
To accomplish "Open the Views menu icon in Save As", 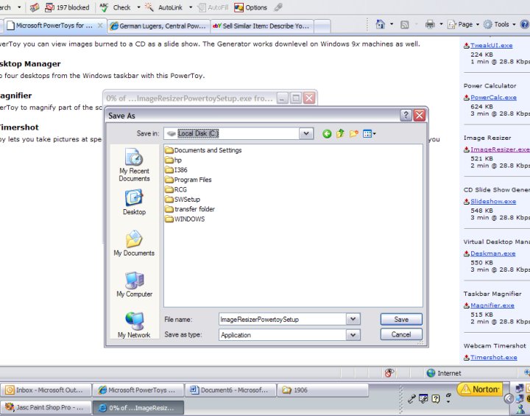I will 369,134.
